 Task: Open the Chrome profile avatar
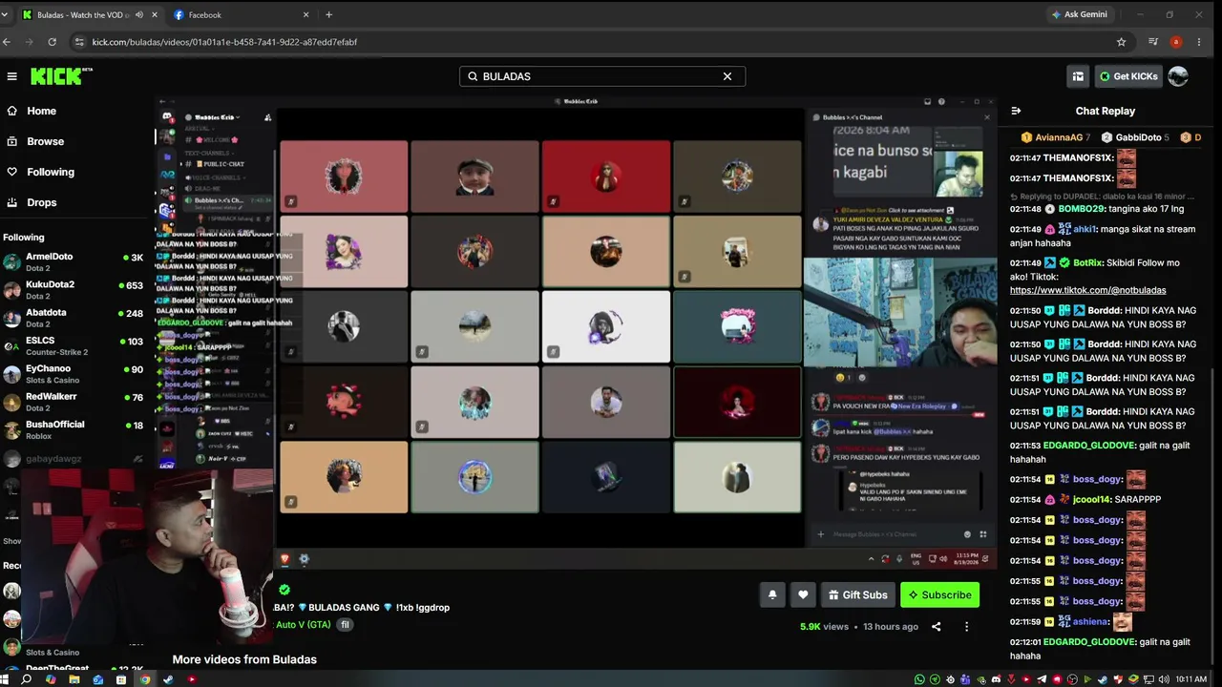(x=1176, y=42)
